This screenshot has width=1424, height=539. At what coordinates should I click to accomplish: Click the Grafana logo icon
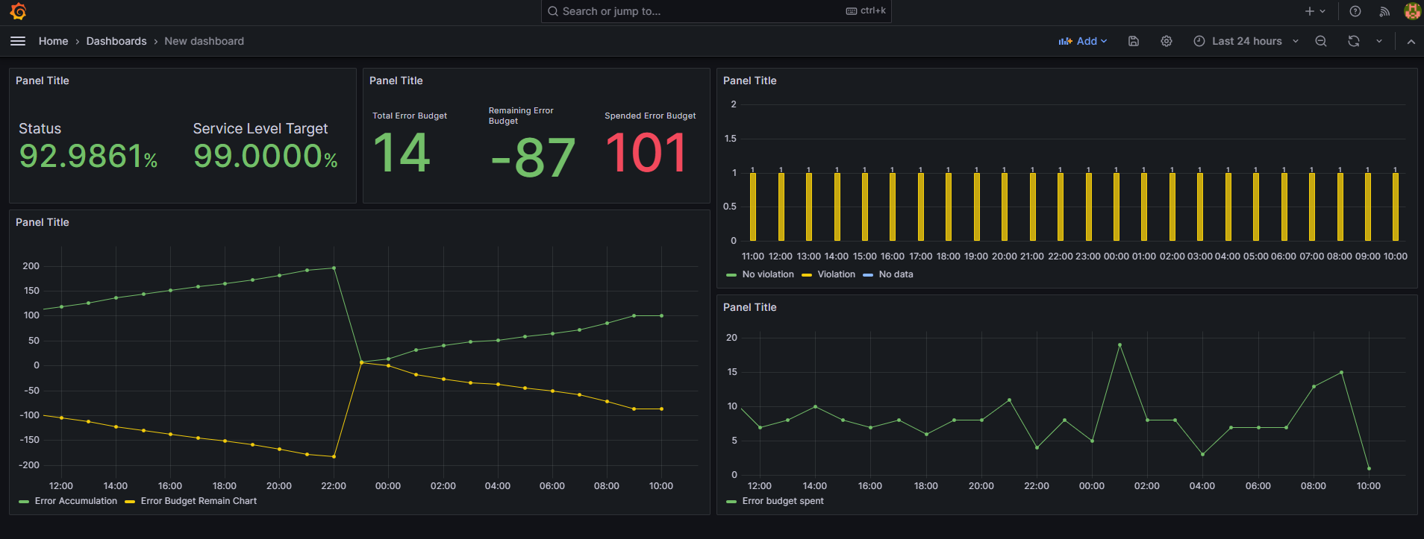pos(18,11)
